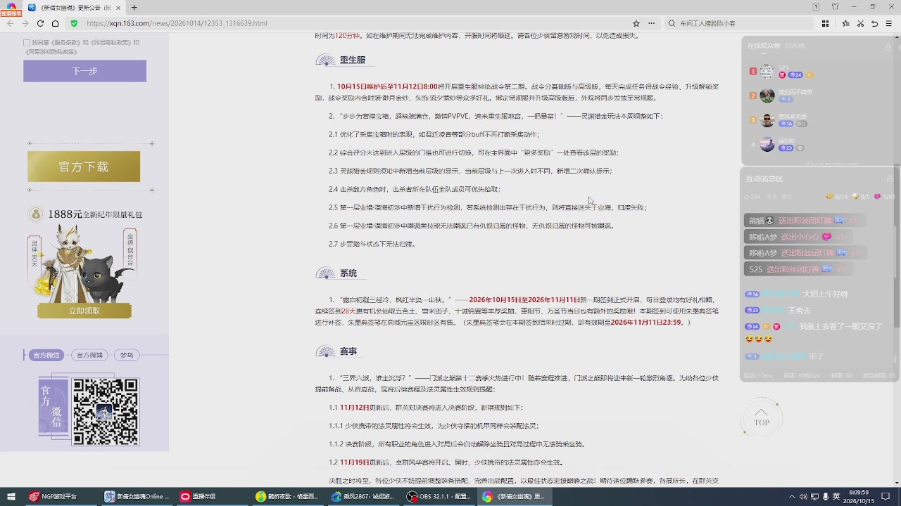Click the 互动消息区 panel lock icon
This screenshot has height=506, width=901.
click(x=889, y=179)
